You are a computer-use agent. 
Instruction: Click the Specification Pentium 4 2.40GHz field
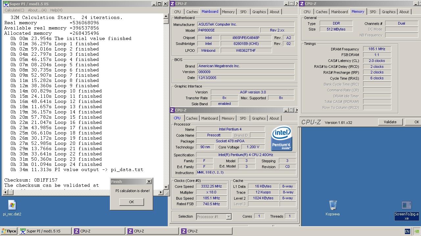(x=246, y=155)
